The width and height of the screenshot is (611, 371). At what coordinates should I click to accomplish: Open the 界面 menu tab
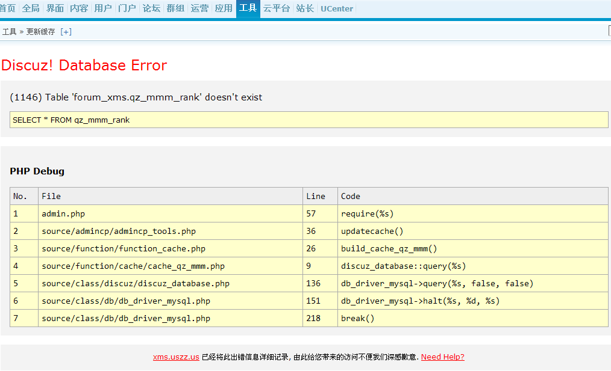(x=55, y=8)
